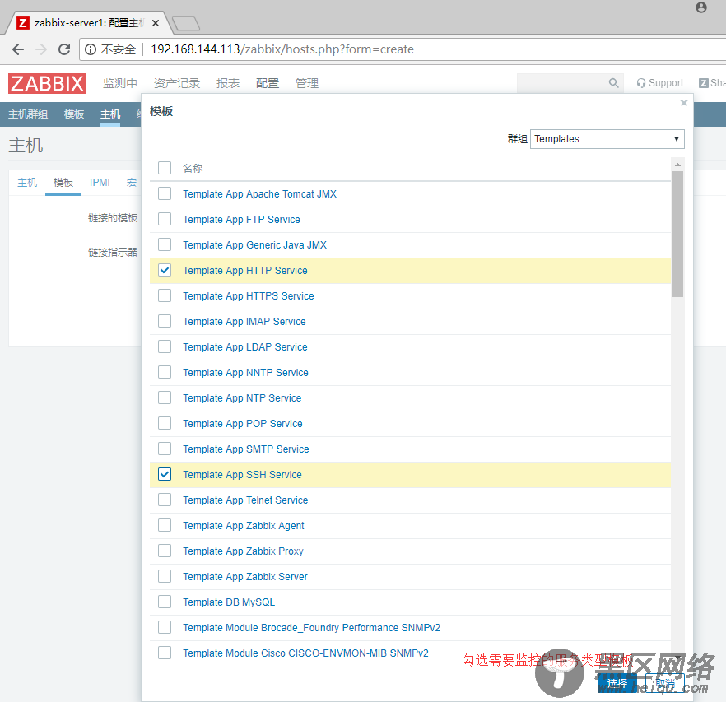
Task: Toggle the select-all 名称 checkbox
Action: coord(165,168)
